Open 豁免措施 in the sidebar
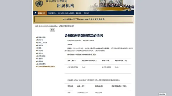This screenshot has height=96, width=172. click(40, 45)
